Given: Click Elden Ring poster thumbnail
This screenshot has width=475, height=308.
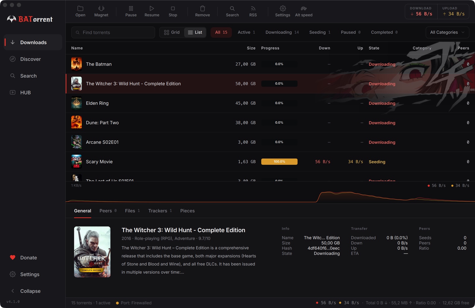Looking at the screenshot, I should [x=76, y=103].
